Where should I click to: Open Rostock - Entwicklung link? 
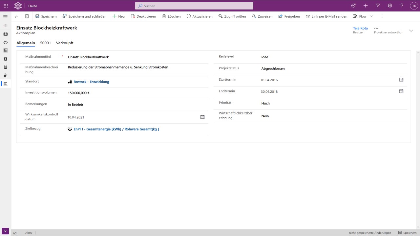[91, 82]
